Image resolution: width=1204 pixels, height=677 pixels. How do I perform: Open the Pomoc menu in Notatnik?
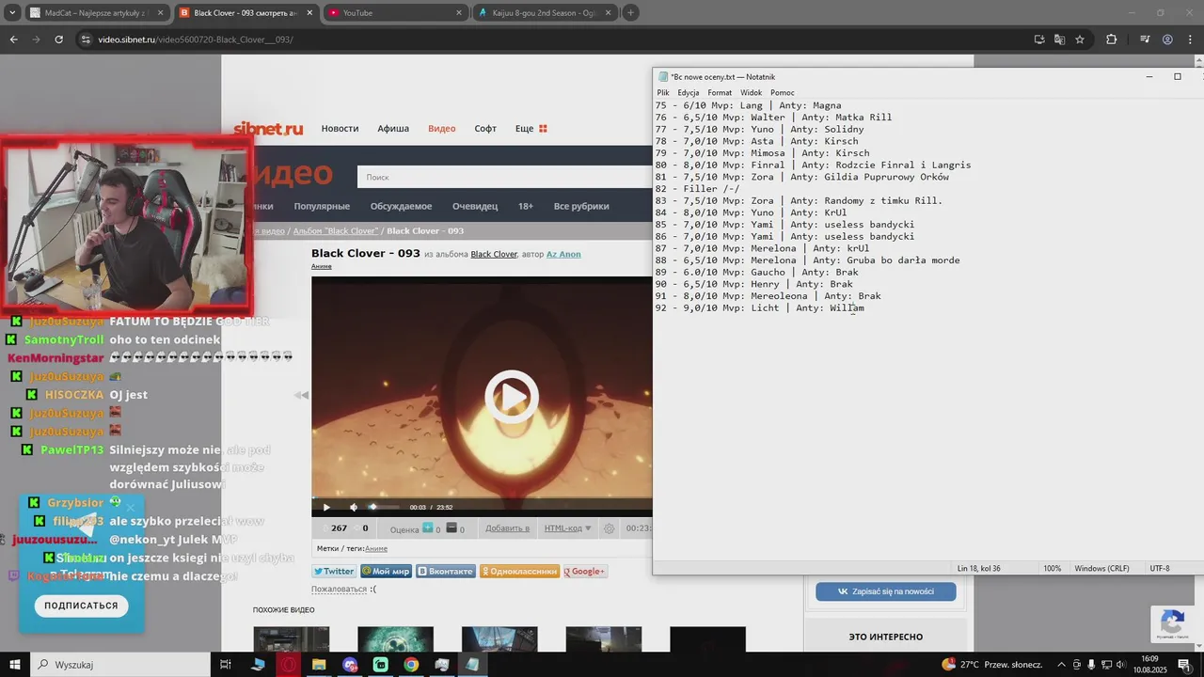tap(783, 92)
